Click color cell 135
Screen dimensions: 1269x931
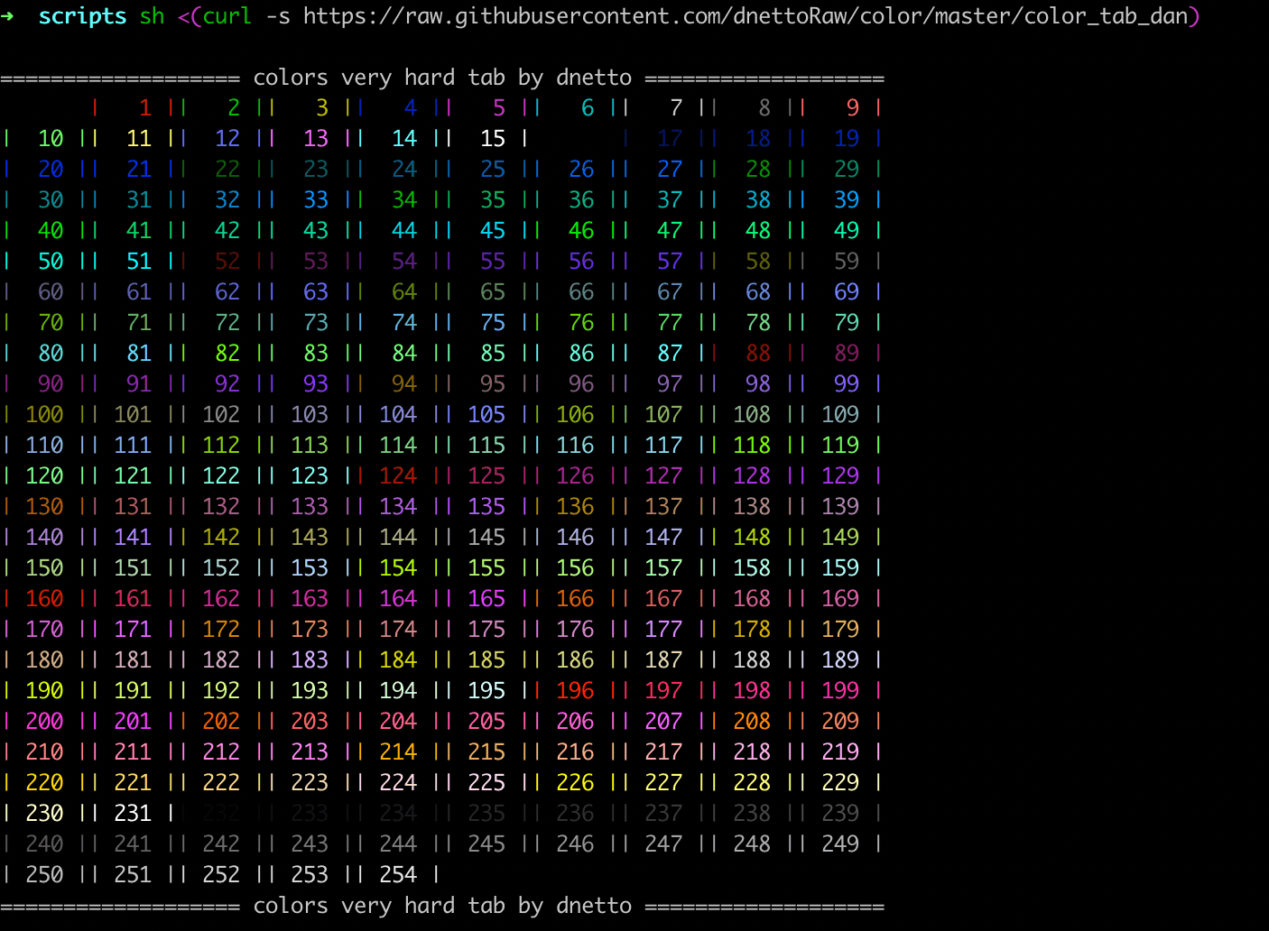(x=486, y=507)
